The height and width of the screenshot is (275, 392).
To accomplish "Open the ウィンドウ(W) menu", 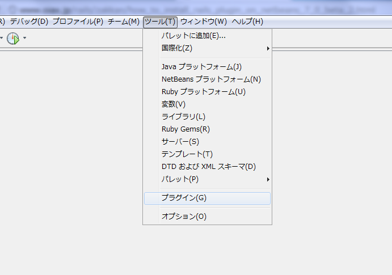I will (x=204, y=22).
